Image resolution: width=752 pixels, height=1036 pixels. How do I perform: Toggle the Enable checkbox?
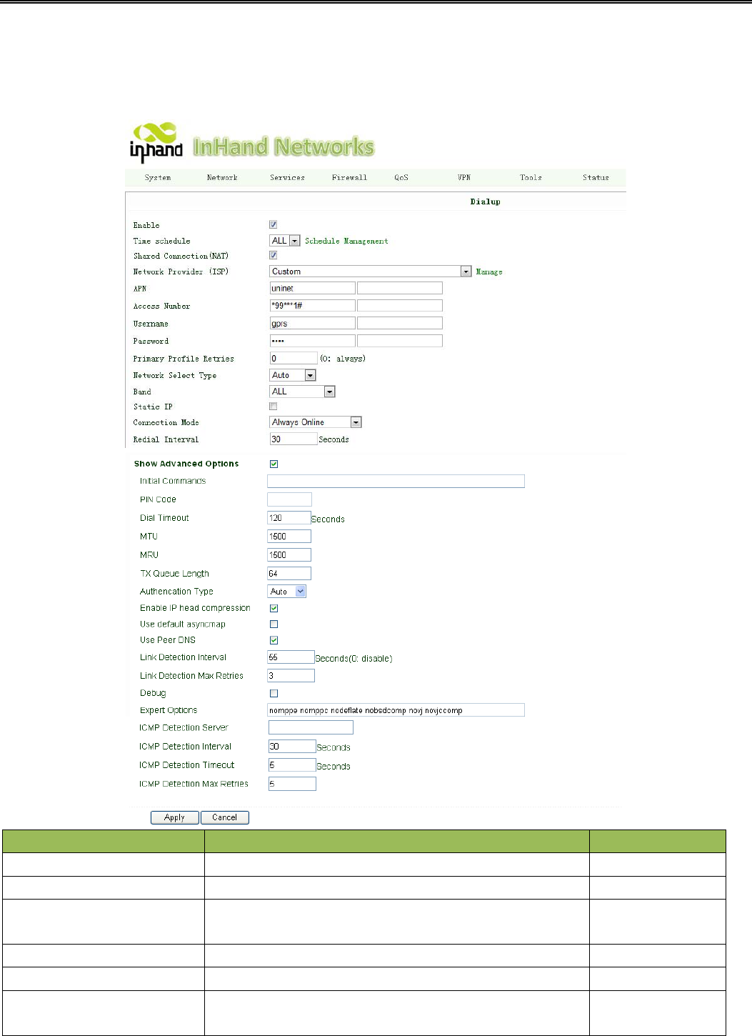tap(273, 224)
